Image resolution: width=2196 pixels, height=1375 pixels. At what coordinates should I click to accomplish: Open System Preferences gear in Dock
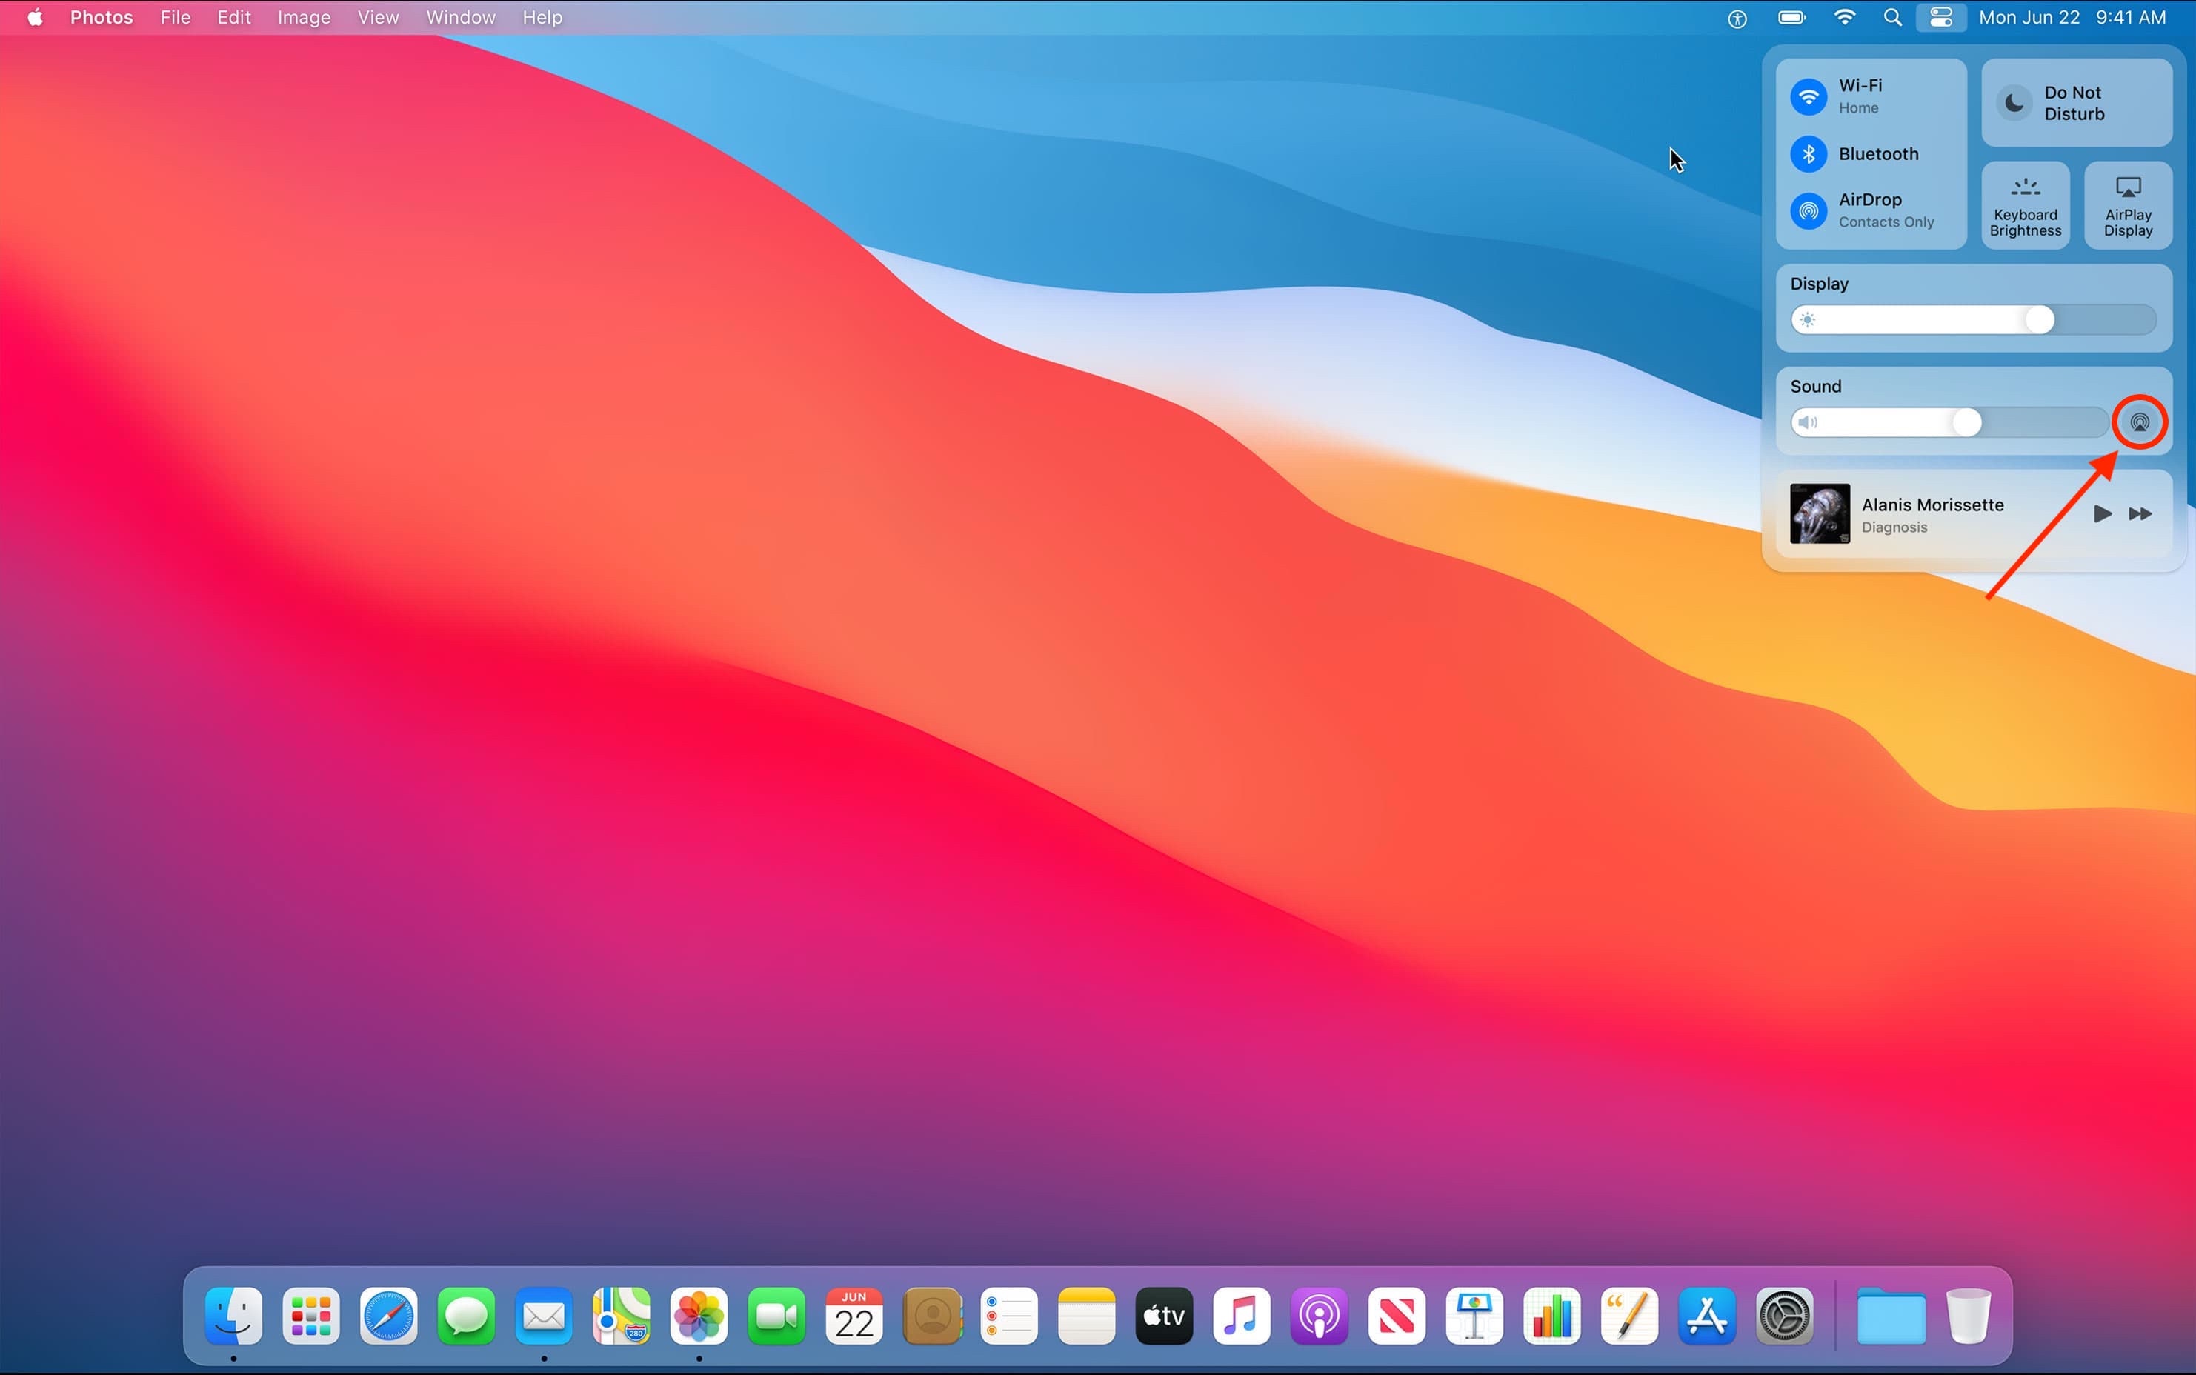coord(1784,1316)
